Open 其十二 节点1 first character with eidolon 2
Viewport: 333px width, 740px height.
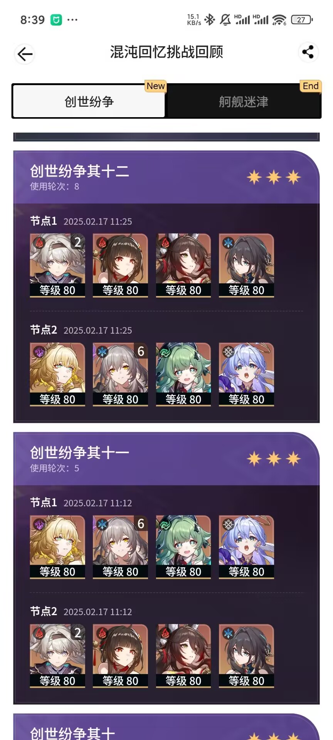pyautogui.click(x=57, y=266)
